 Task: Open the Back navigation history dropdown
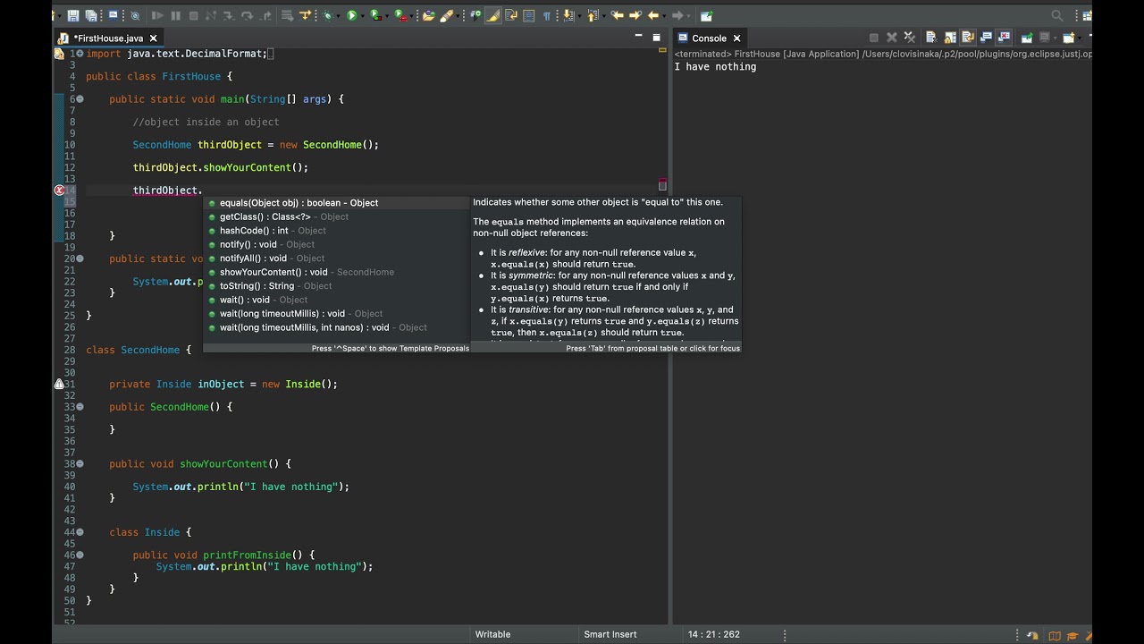coord(664,15)
